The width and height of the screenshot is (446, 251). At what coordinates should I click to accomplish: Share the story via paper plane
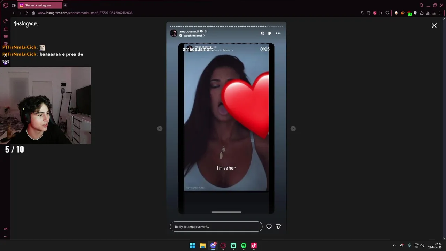[278, 227]
